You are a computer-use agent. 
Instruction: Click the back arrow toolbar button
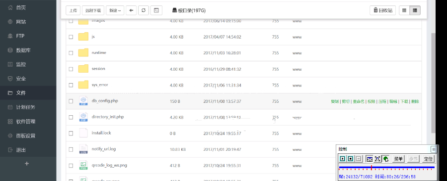coord(131,10)
